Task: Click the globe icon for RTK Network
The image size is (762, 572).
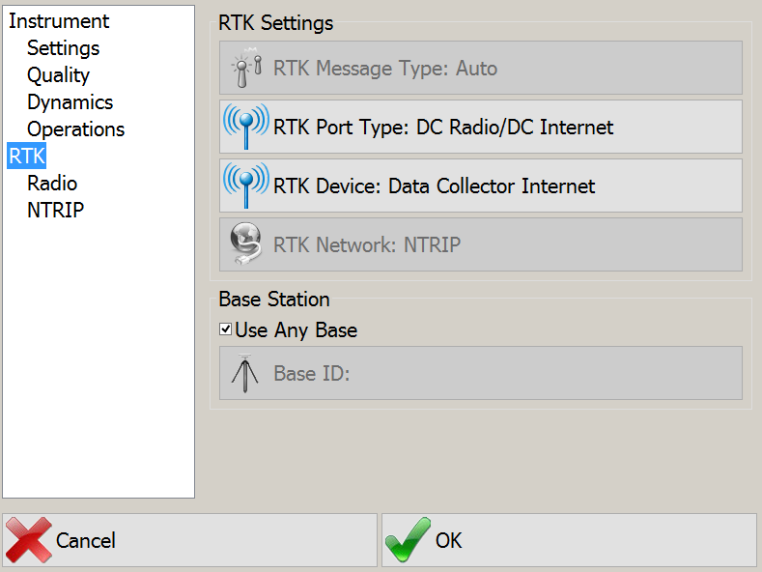Action: 246,243
